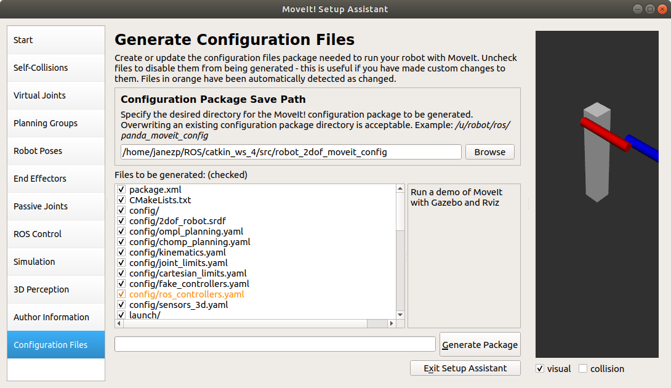Open the Planning Groups section
671x388 pixels.
56,123
